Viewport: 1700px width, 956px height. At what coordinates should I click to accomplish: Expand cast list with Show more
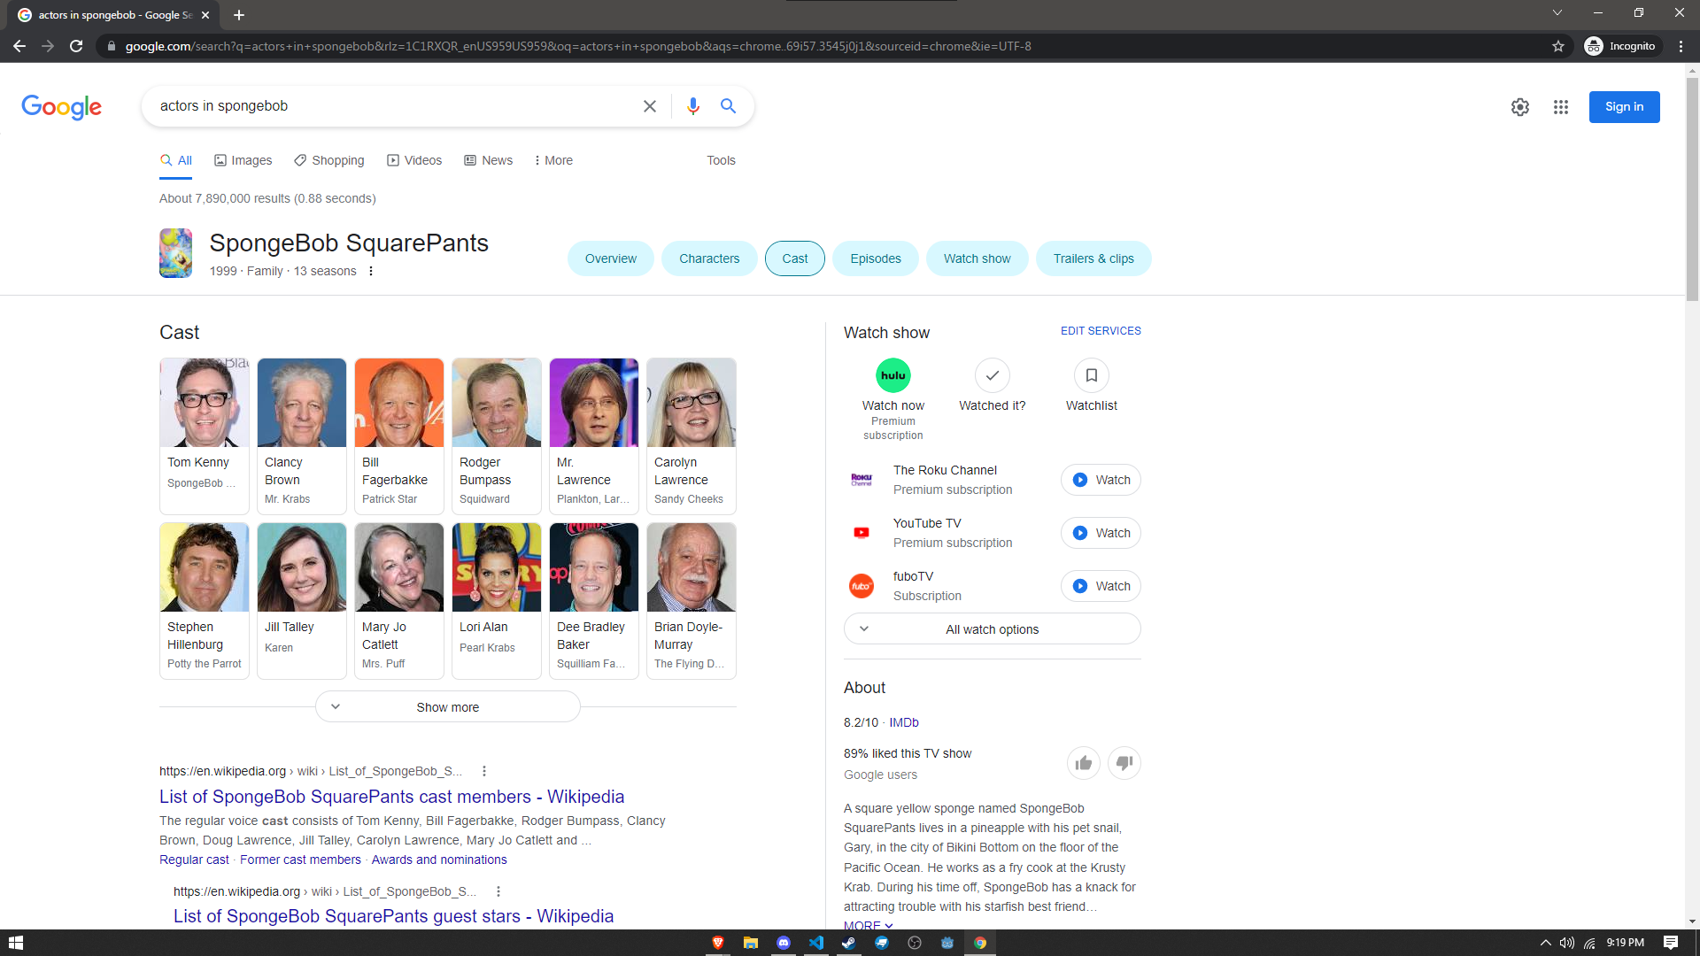(x=447, y=707)
